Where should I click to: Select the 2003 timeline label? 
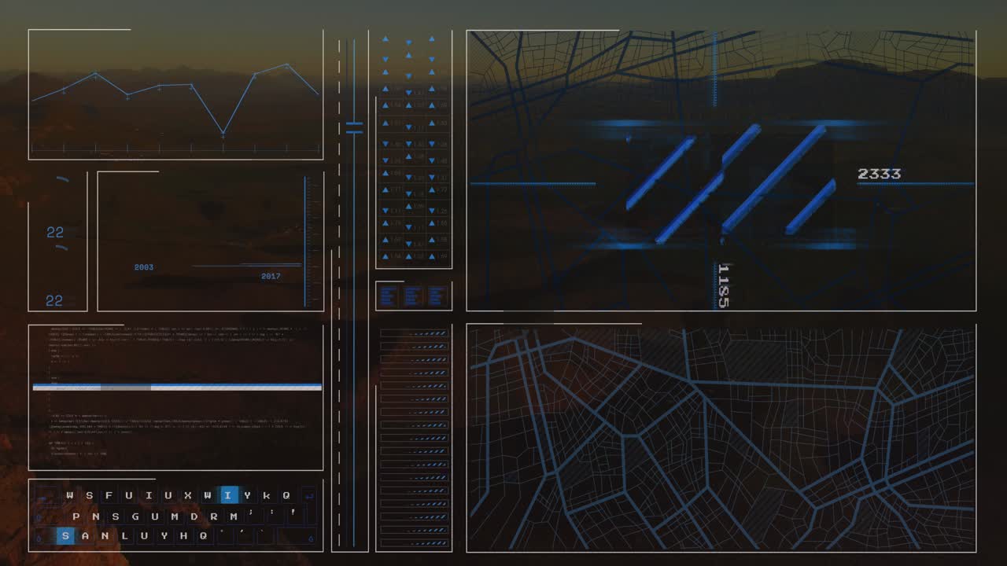point(144,267)
